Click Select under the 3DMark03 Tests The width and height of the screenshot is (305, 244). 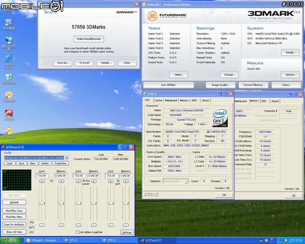178,75
